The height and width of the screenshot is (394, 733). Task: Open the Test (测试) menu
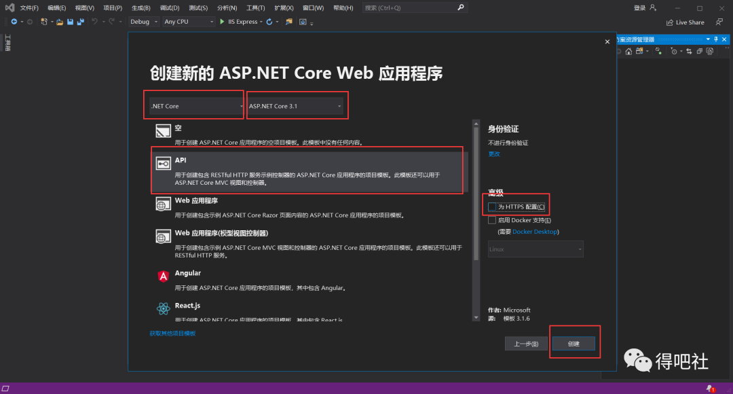pos(198,8)
